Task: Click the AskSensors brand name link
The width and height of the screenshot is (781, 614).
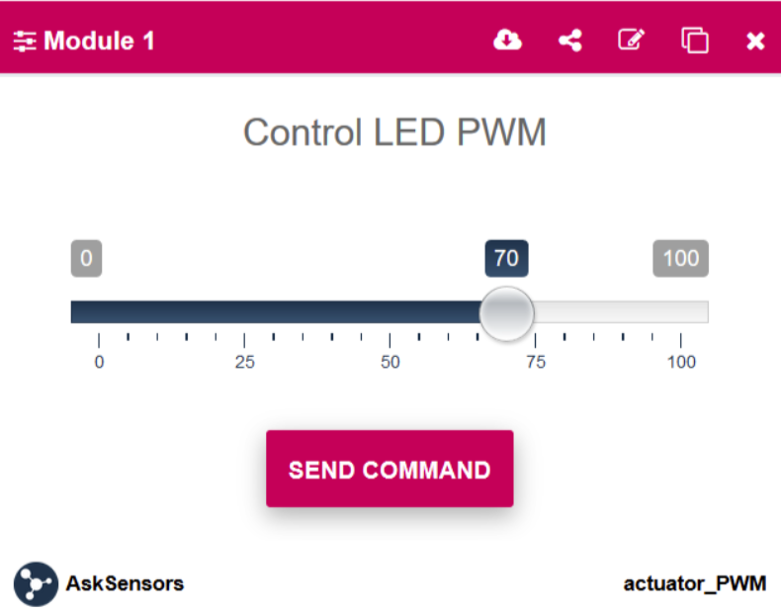Action: (x=125, y=583)
